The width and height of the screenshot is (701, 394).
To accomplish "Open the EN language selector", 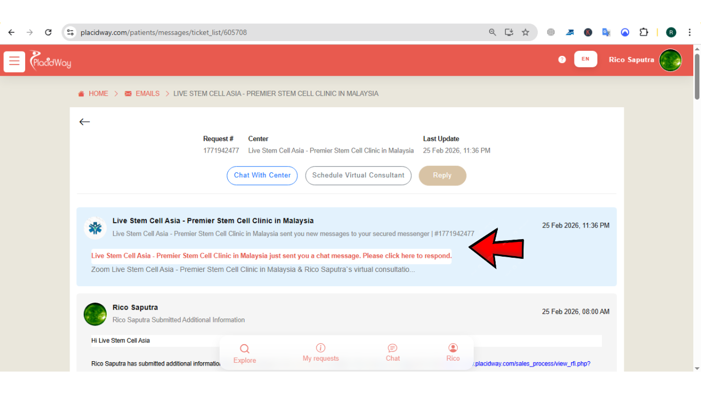I will [585, 59].
